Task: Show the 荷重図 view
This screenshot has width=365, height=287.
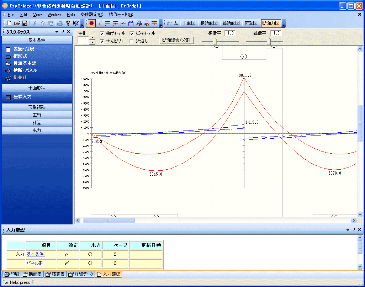Action: (251, 23)
